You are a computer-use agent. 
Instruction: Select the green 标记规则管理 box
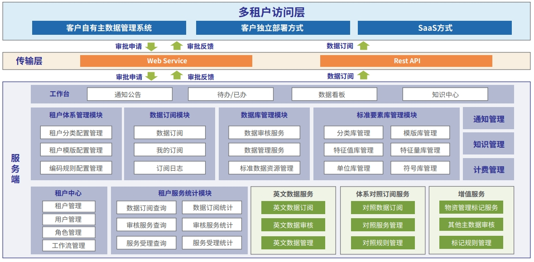coord(471,243)
